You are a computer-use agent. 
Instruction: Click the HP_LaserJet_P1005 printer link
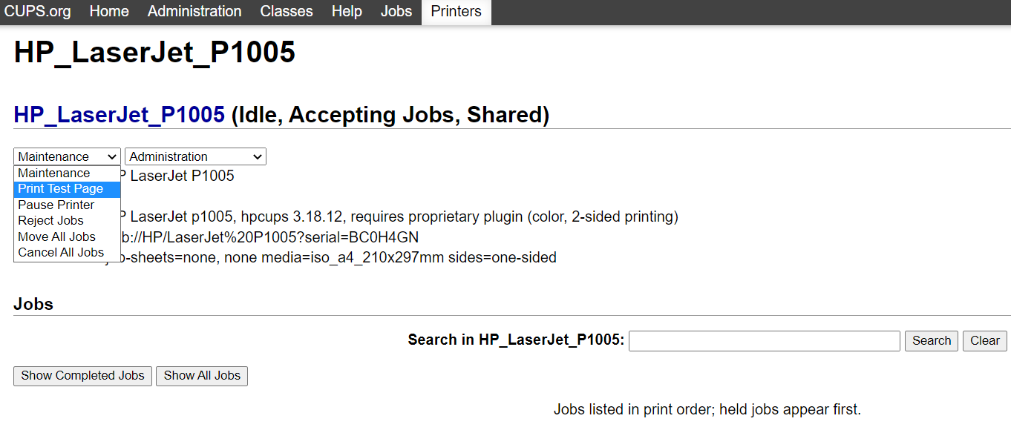119,115
